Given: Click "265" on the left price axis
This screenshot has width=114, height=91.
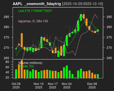Looking at the screenshot, I should click(x=6, y=58).
